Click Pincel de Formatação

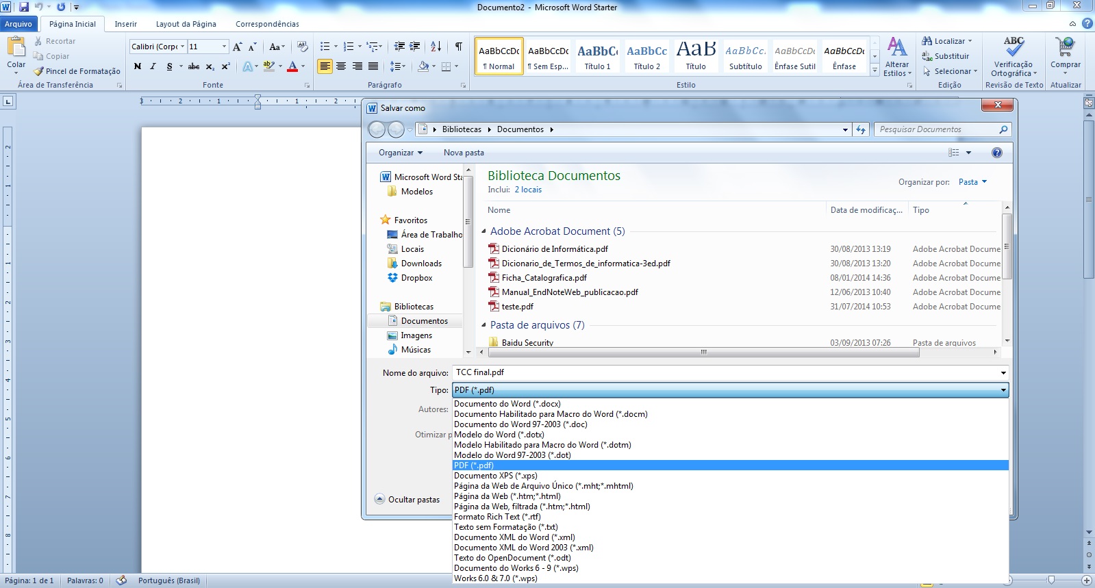(x=77, y=71)
